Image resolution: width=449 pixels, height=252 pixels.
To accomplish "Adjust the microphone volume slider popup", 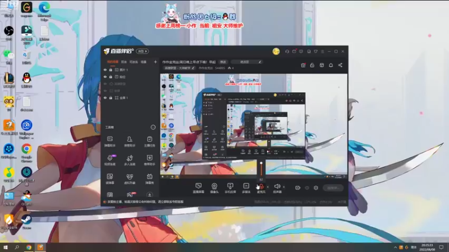I will (261, 170).
